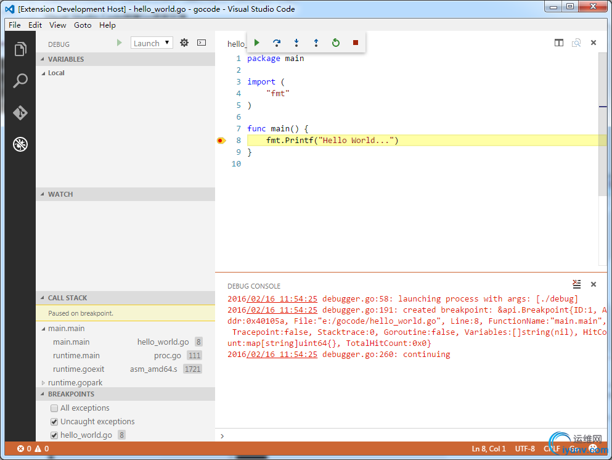Image resolution: width=612 pixels, height=460 pixels.
Task: Click the Step Out debug icon
Action: (x=316, y=43)
